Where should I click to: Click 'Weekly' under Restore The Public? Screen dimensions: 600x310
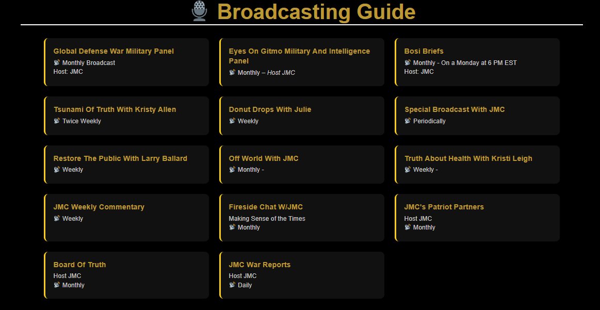73,170
